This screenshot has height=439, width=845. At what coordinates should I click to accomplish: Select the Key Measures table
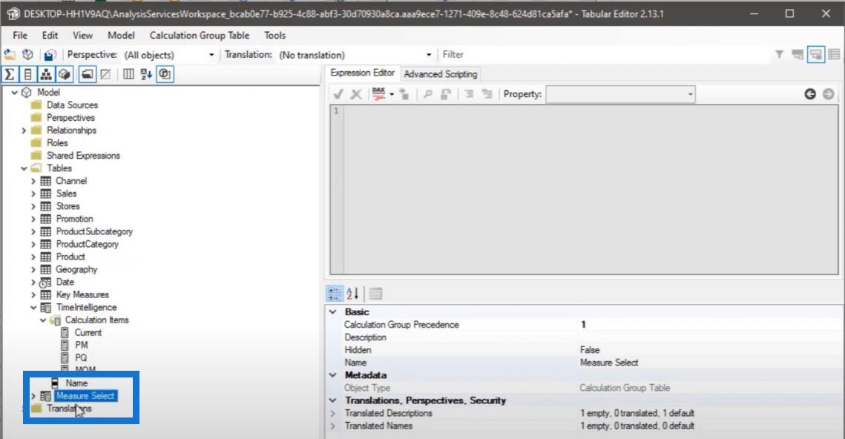coord(82,294)
